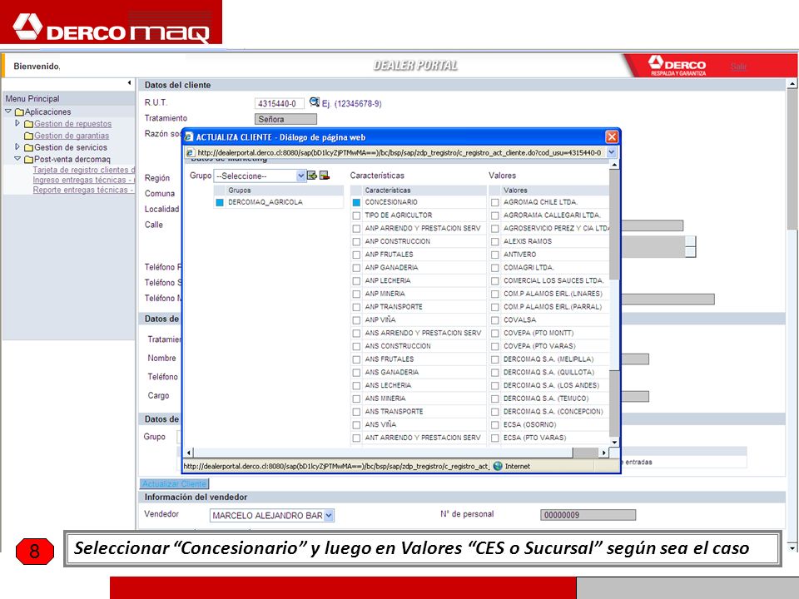Screen dimensions: 799x599
Task: Close the ACTUALIZA CLIENTE dialog
Action: click(612, 137)
